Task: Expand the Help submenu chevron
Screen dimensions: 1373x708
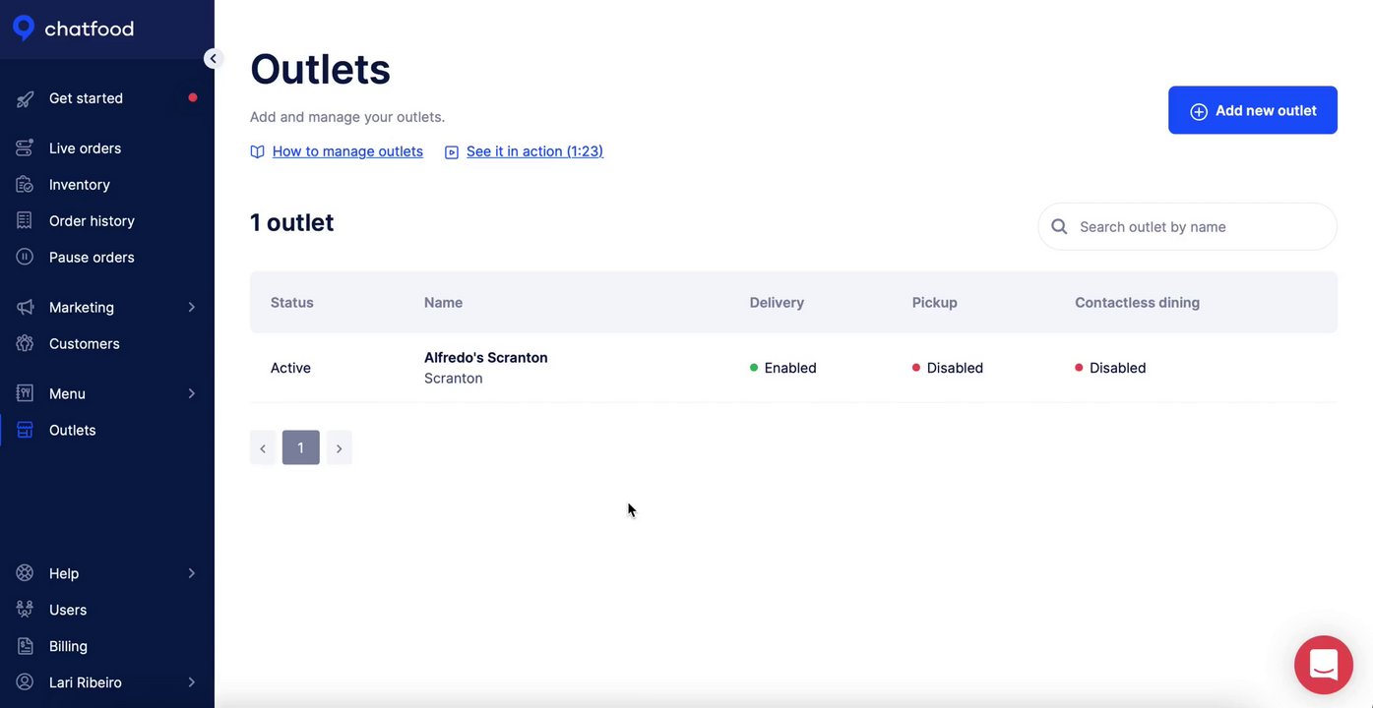Action: (x=192, y=573)
